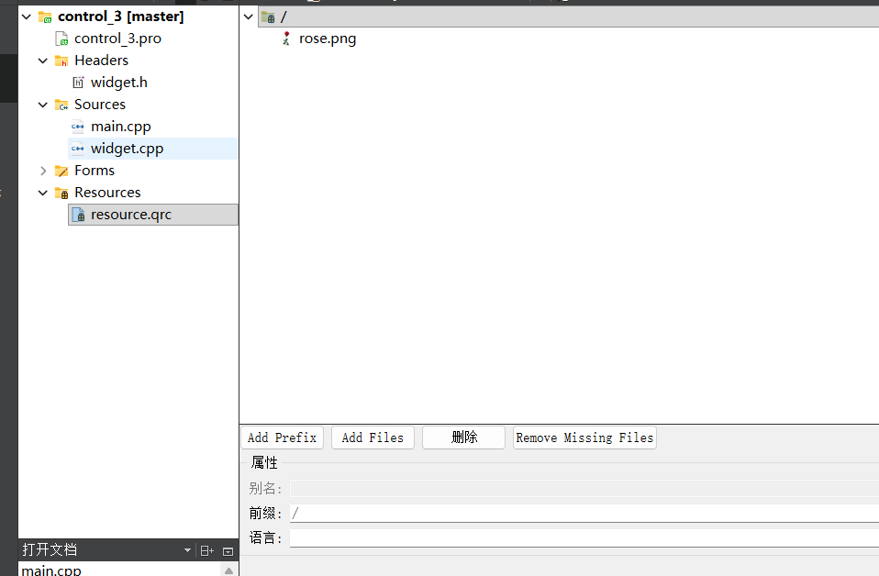Expand the Forms folder
Viewport: 879px width, 576px height.
tap(43, 171)
